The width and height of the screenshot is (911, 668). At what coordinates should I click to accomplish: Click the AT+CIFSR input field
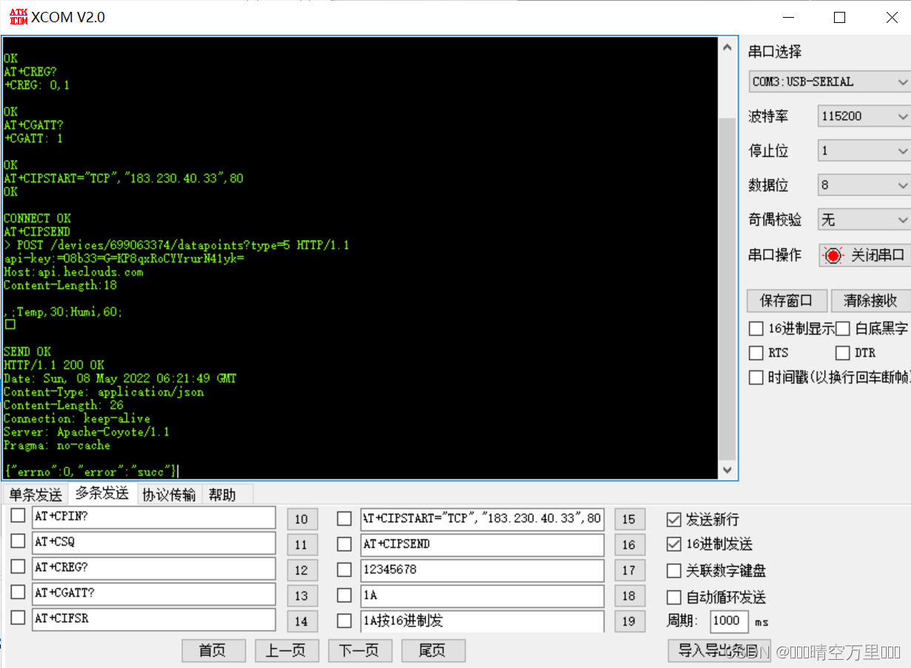[154, 619]
